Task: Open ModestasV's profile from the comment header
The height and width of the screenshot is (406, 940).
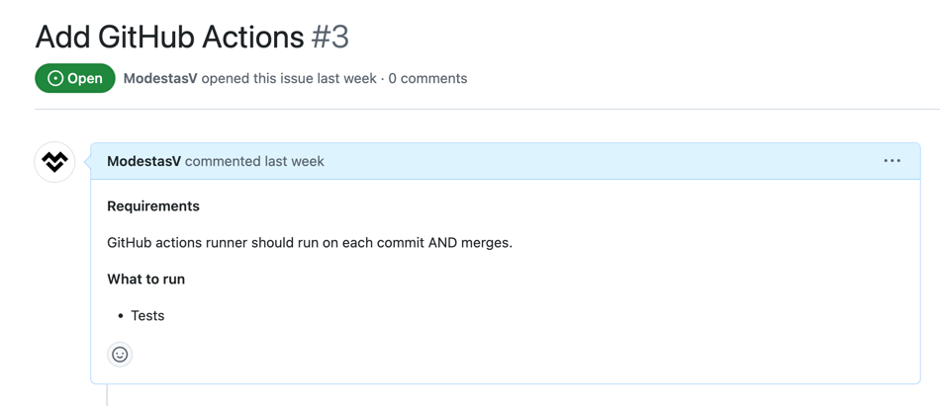Action: [x=143, y=161]
